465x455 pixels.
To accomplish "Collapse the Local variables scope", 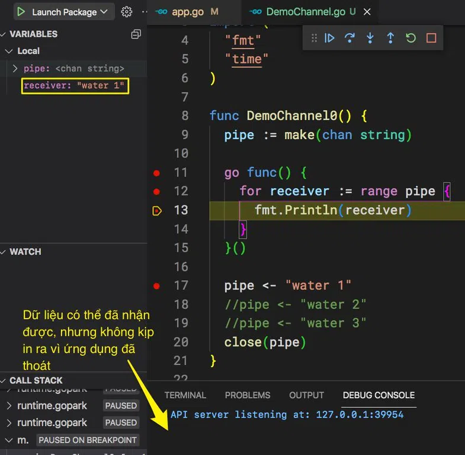I will (8, 52).
